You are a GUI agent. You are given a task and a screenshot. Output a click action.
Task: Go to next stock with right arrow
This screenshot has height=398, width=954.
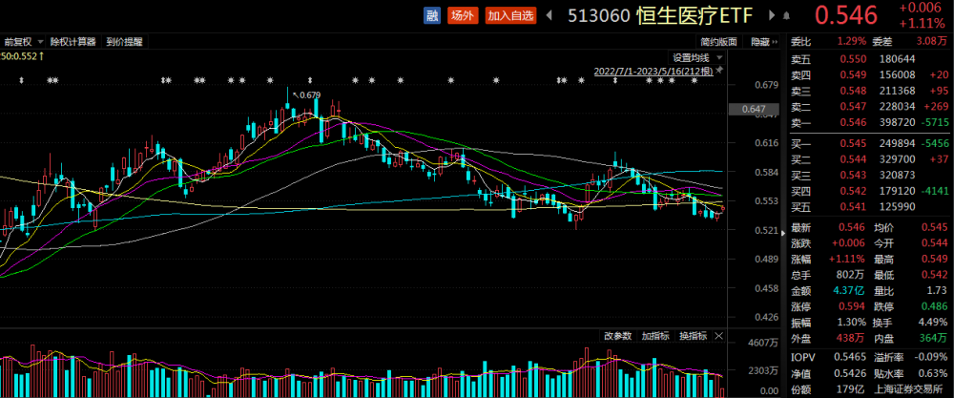[772, 16]
